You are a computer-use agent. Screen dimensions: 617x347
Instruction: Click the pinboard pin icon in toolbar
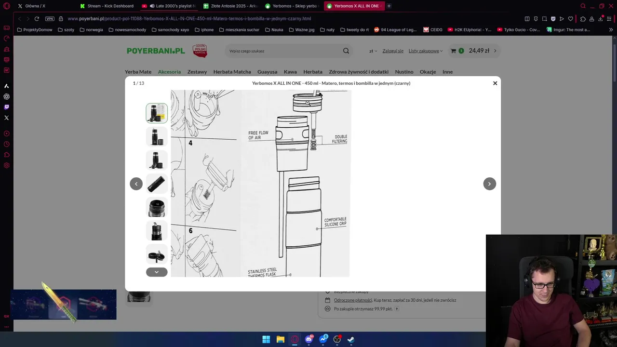[536, 19]
